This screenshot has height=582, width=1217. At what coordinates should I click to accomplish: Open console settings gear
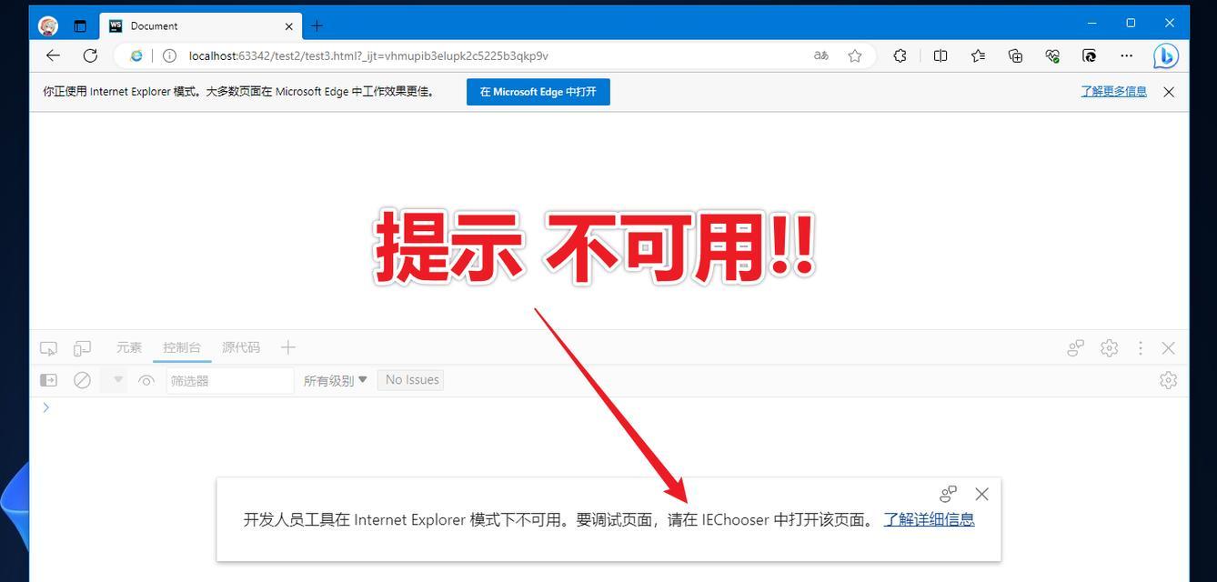tap(1169, 380)
